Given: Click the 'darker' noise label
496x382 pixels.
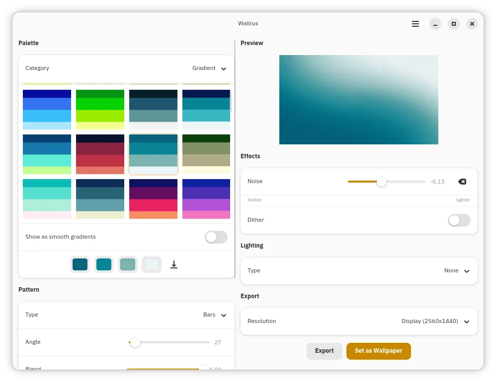Looking at the screenshot, I should point(254,200).
